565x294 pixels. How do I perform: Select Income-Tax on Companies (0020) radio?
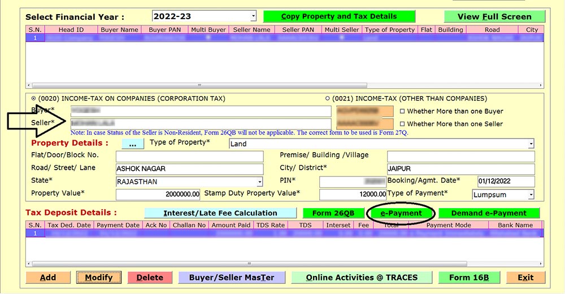point(33,98)
